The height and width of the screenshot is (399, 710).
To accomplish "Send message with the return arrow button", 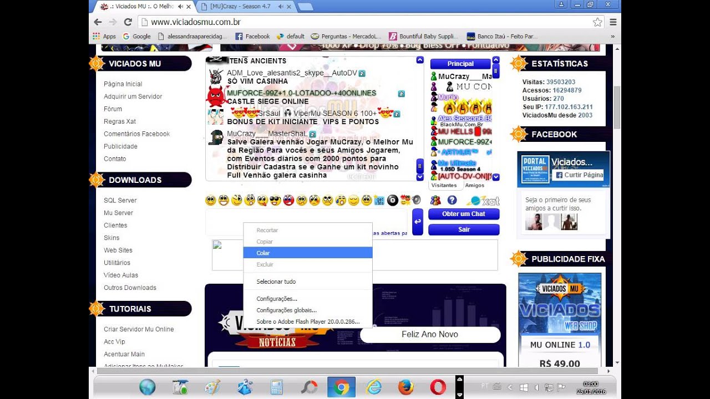I will point(418,222).
